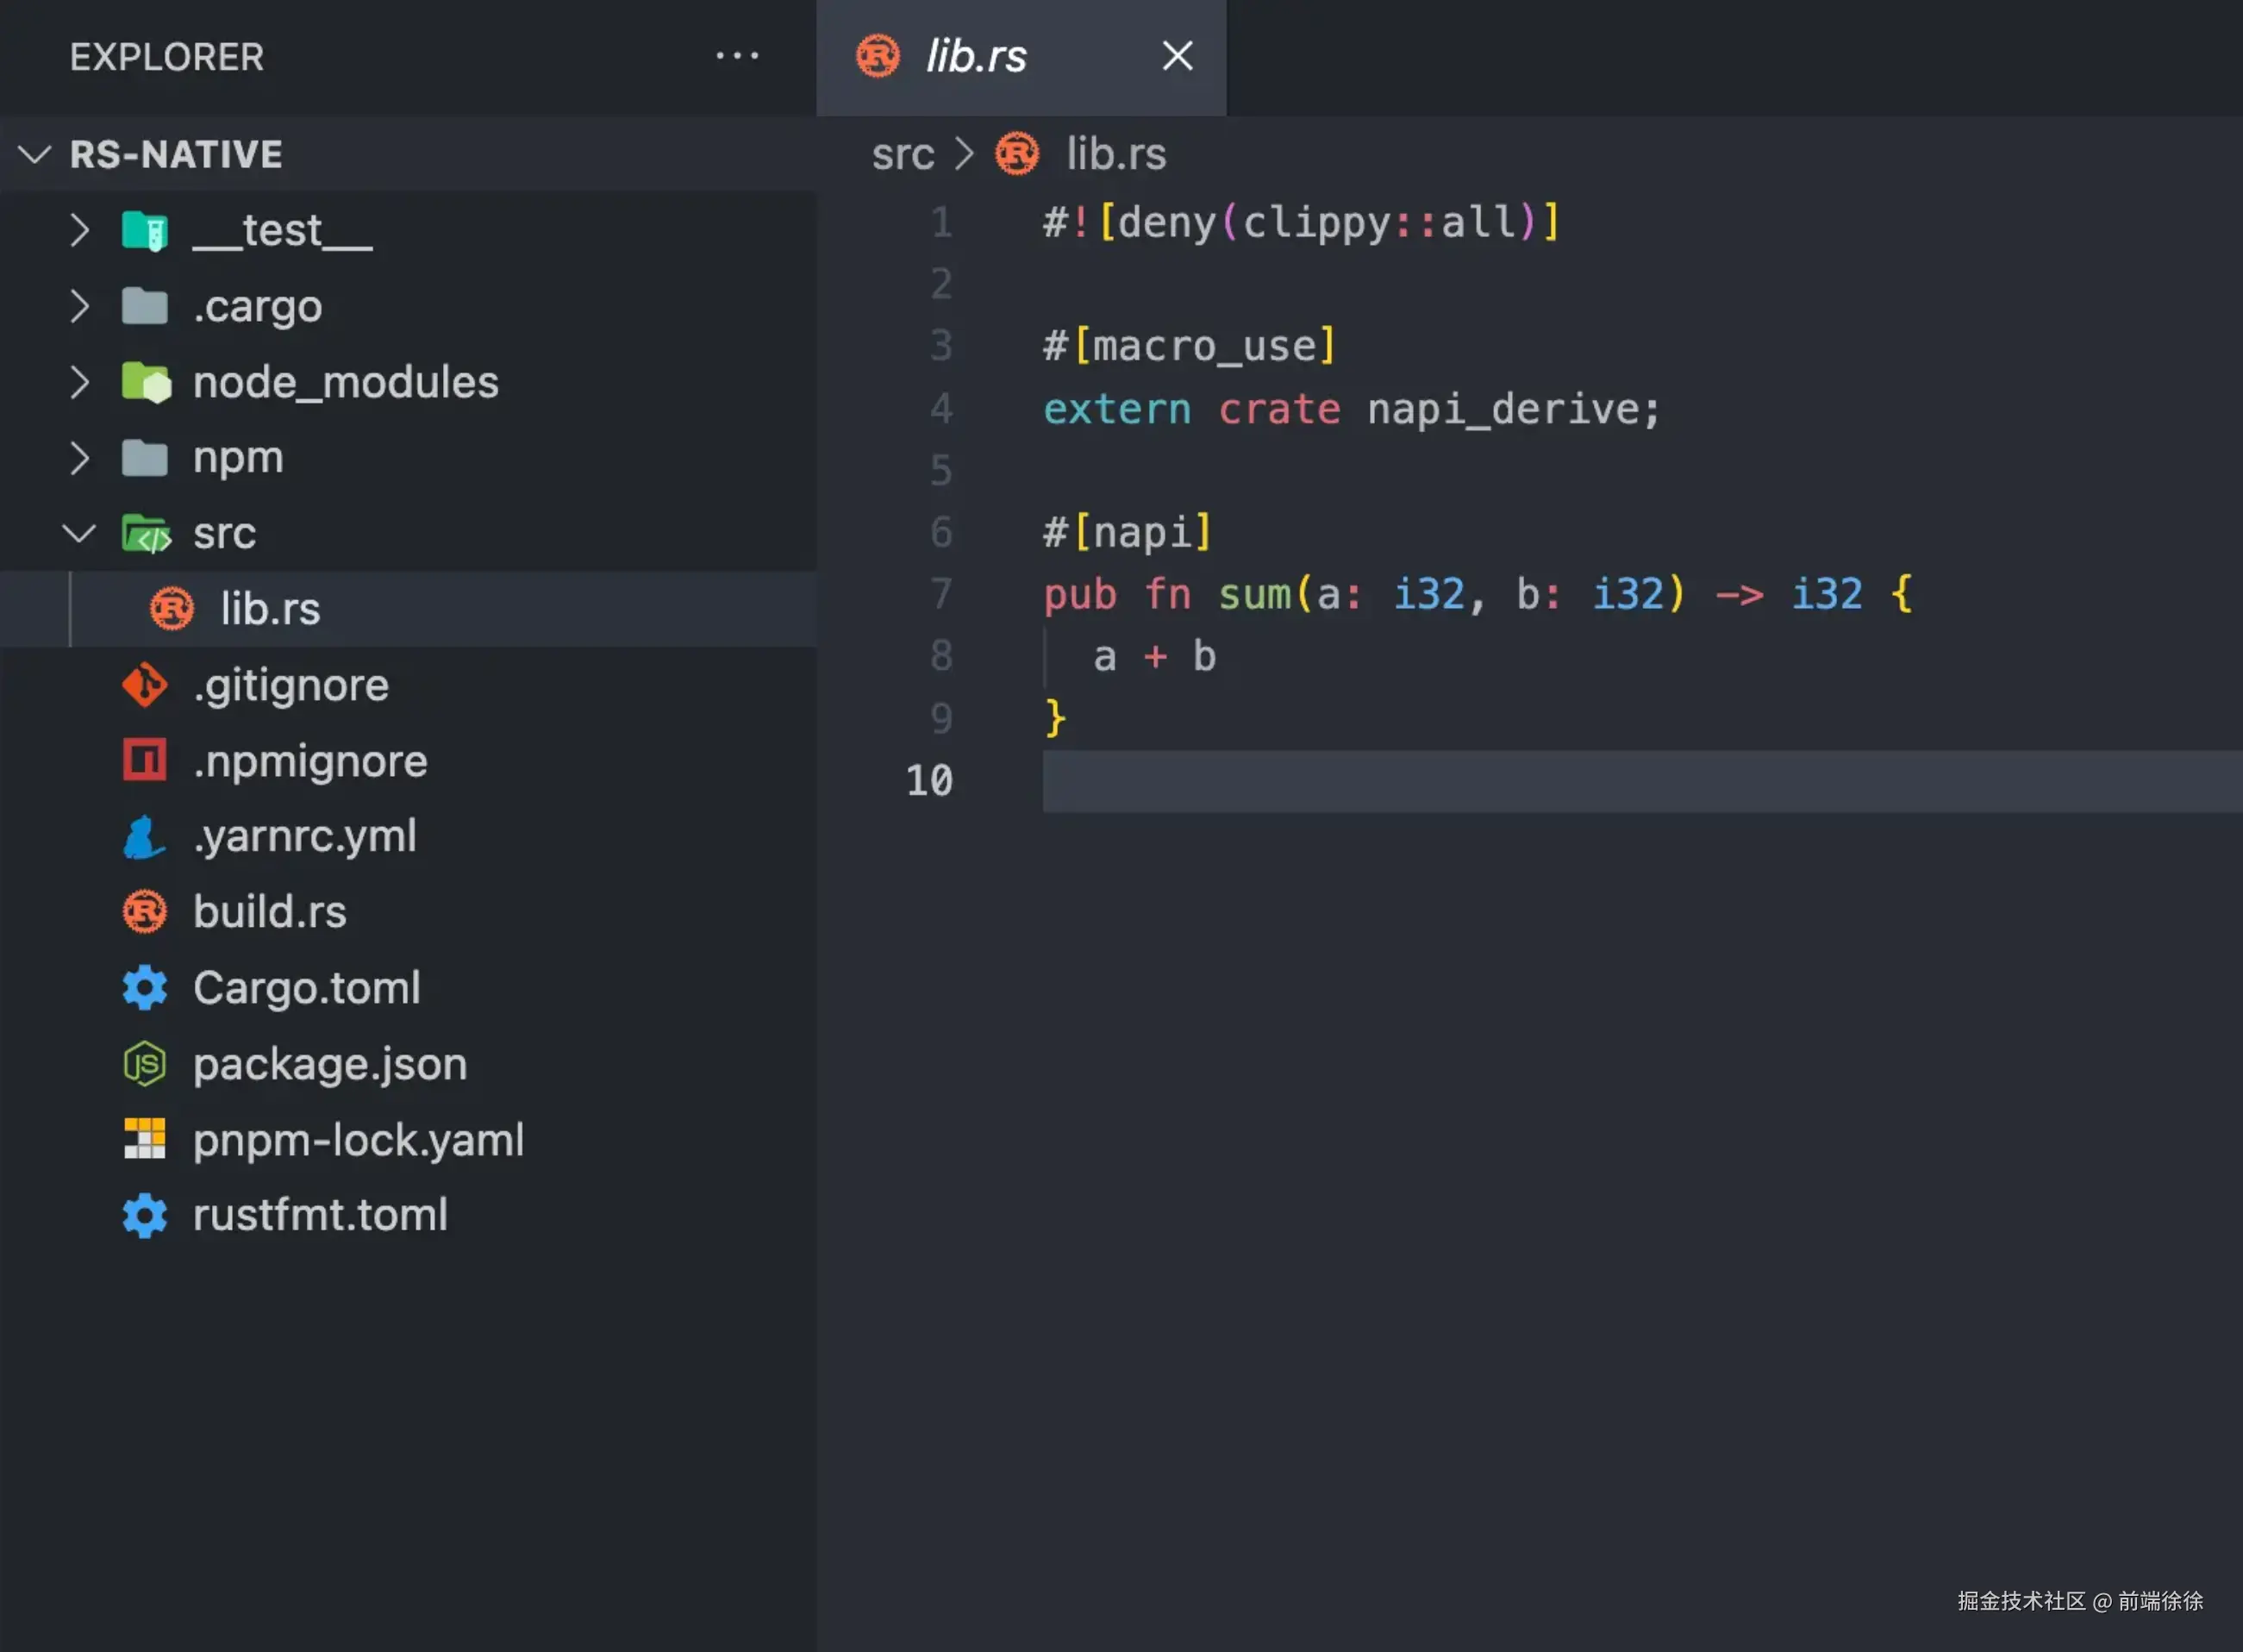The width and height of the screenshot is (2243, 1652).
Task: Open the Explorer more actions menu
Action: click(x=737, y=56)
